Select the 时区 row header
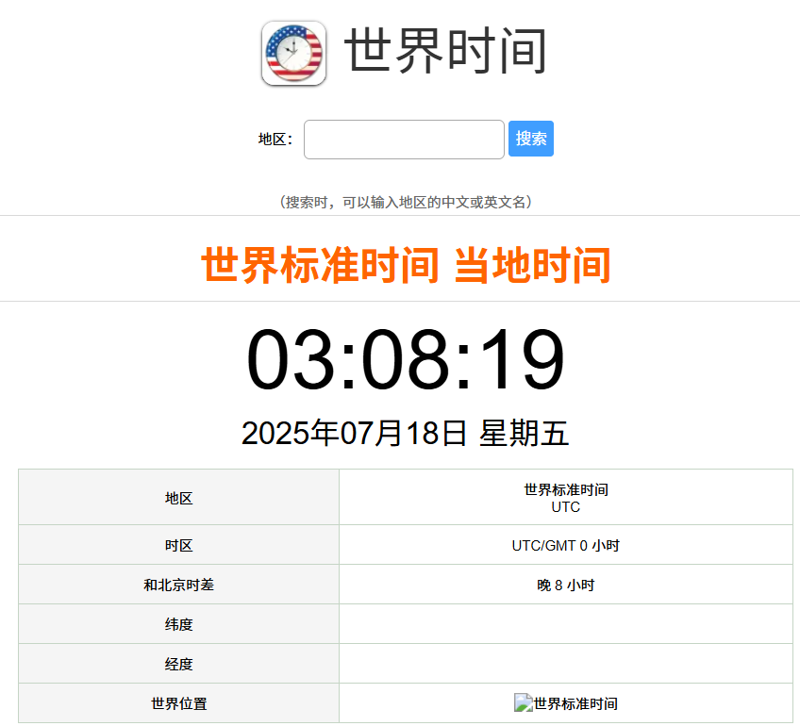 click(x=178, y=545)
